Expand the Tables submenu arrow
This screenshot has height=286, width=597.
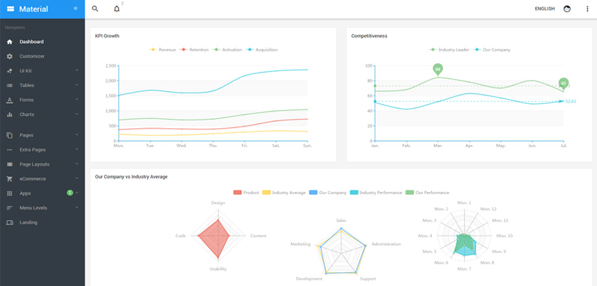point(77,85)
